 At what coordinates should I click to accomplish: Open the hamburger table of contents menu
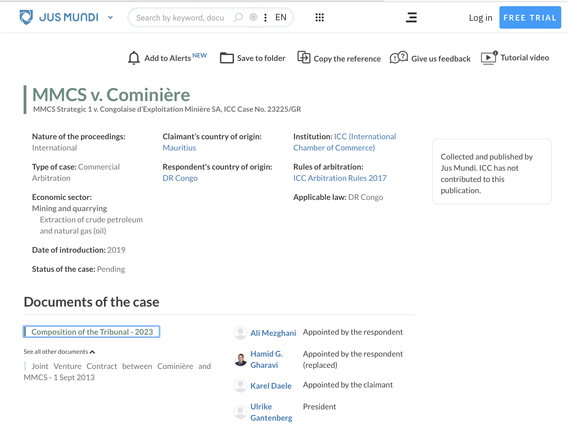coord(411,17)
